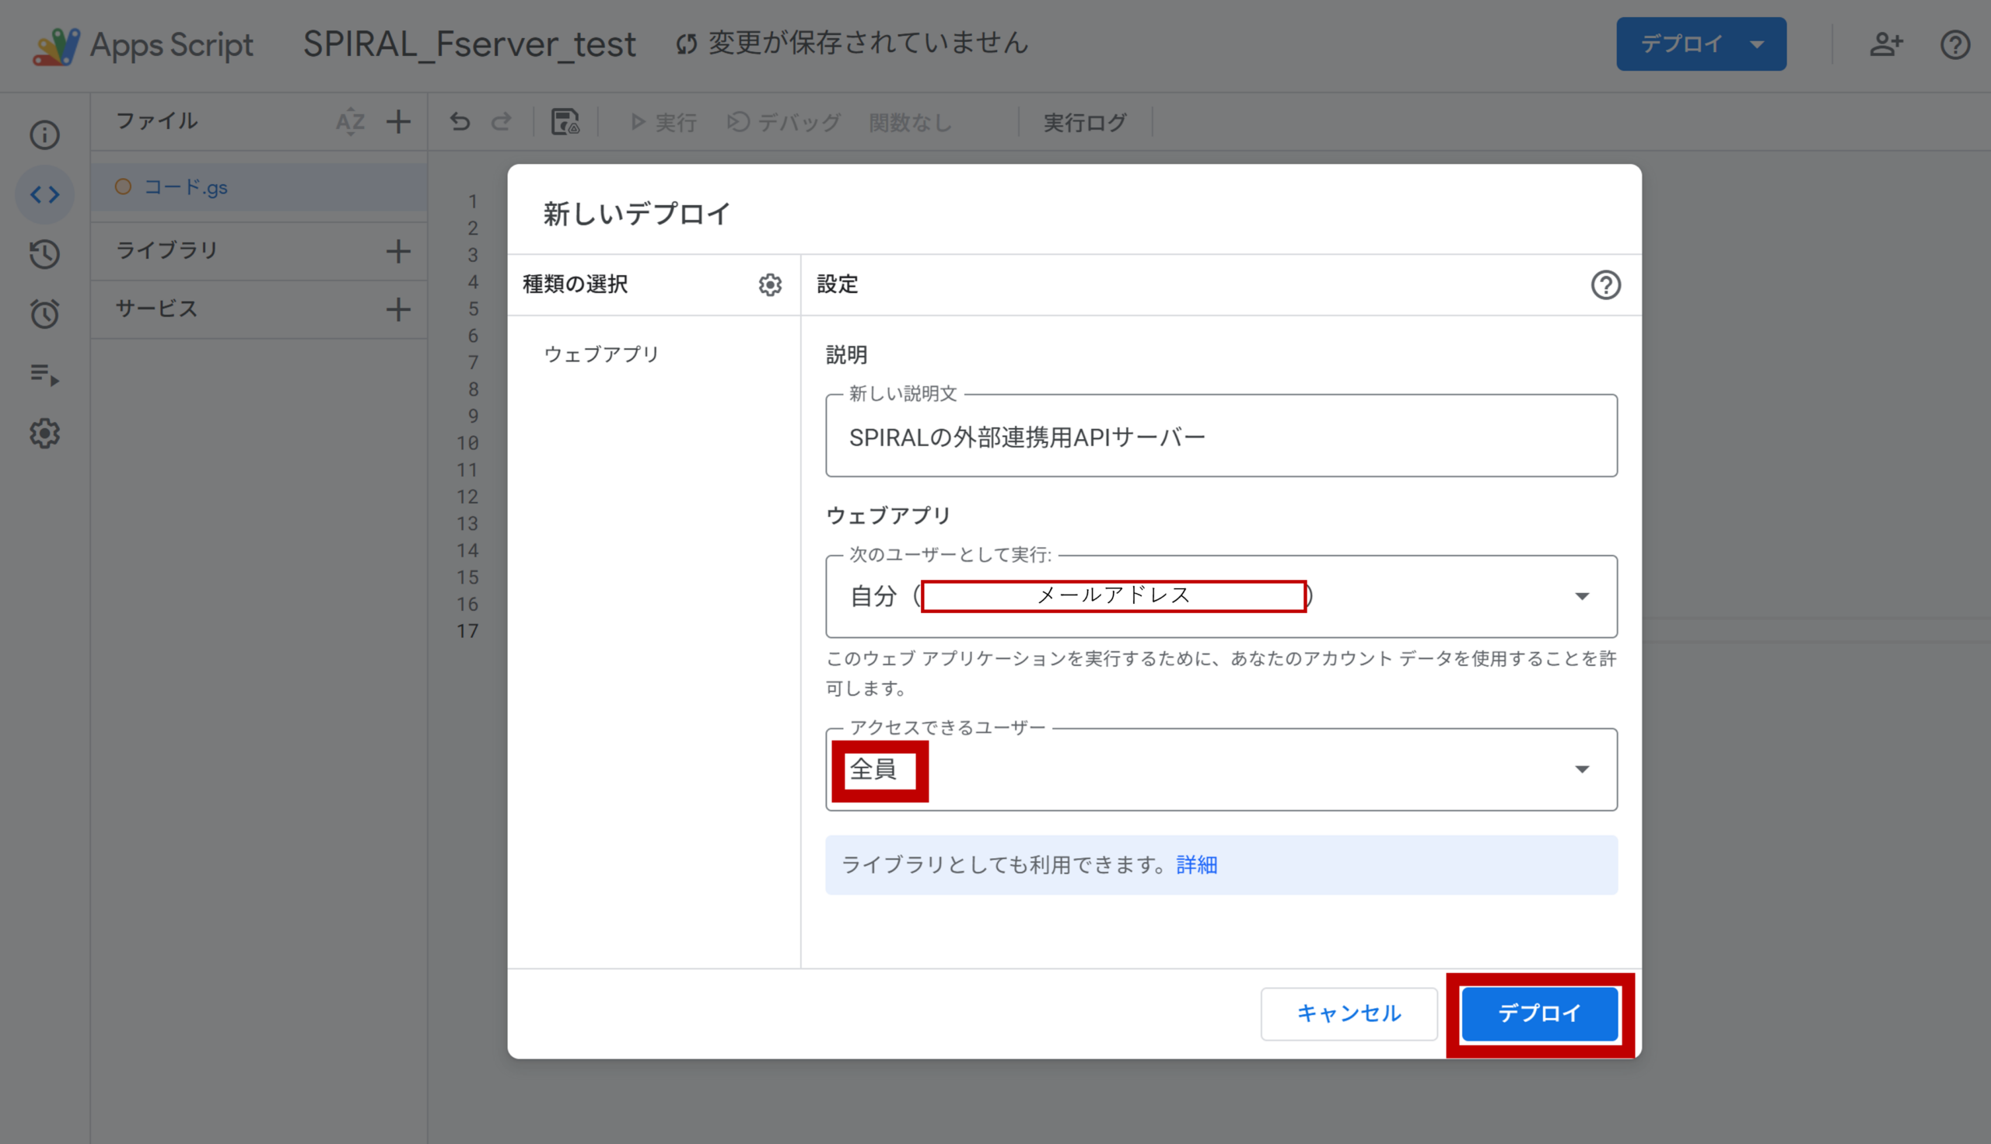The width and height of the screenshot is (1991, 1144).
Task: Click the キャンセル button
Action: (1348, 1013)
